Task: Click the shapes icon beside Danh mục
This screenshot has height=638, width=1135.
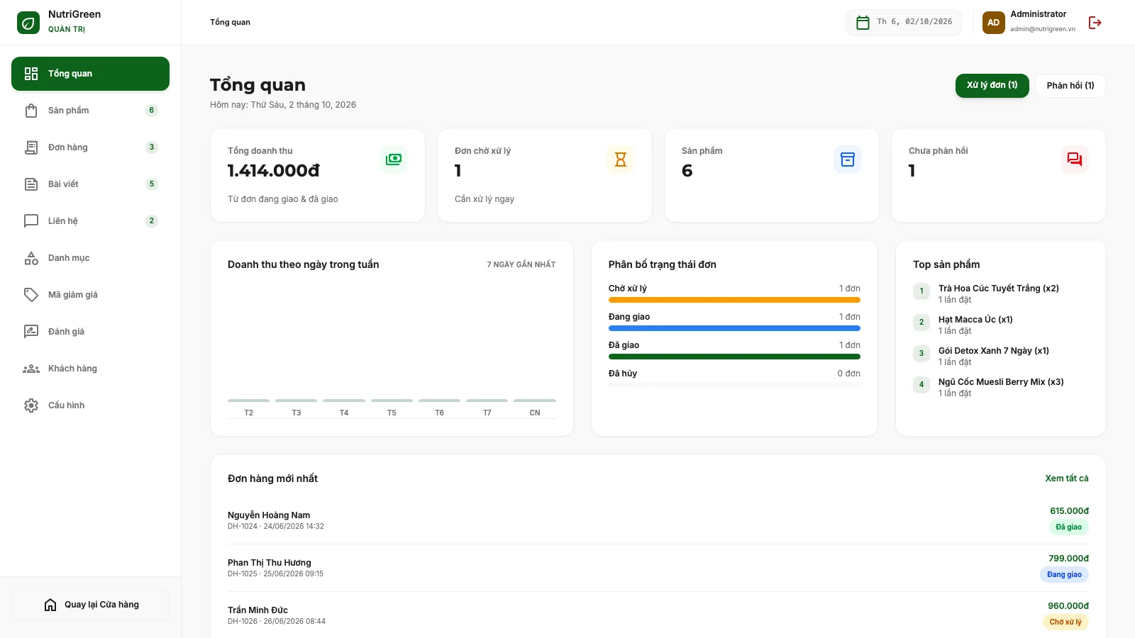Action: 31,258
